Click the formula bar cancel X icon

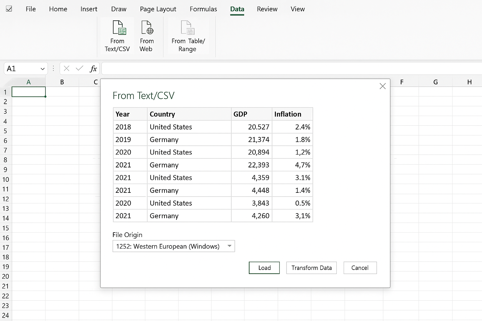pyautogui.click(x=67, y=68)
